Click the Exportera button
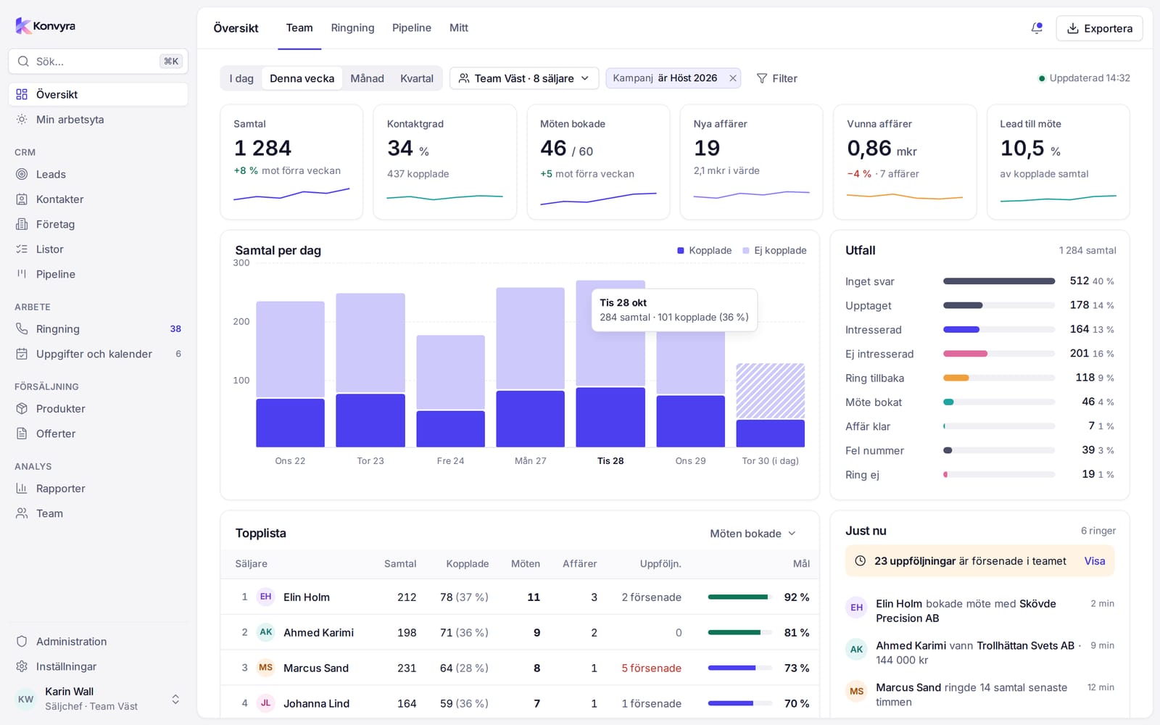Screen dimensions: 1160x725 (1099, 28)
